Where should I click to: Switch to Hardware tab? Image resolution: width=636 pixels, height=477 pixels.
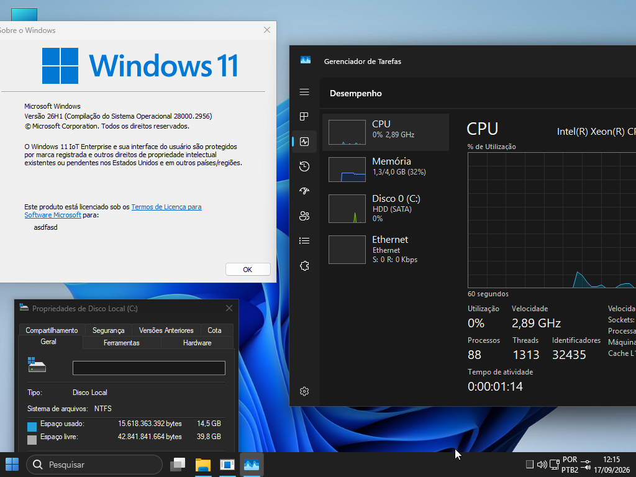click(197, 343)
